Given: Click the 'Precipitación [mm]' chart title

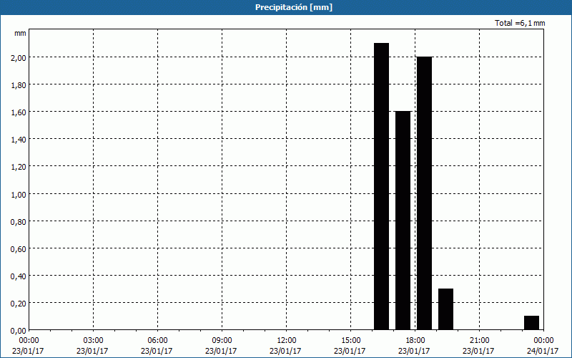Looking at the screenshot, I should [294, 7].
